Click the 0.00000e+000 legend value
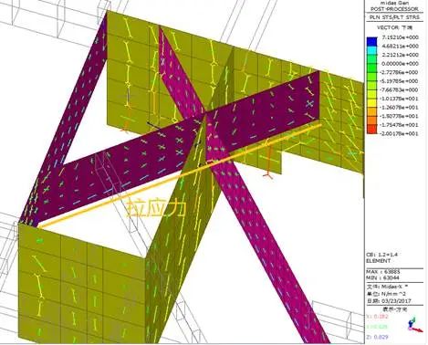 [400, 63]
